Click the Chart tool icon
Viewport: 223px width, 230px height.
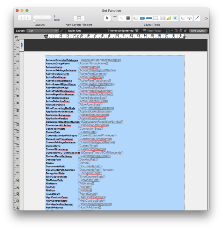pos(169,18)
